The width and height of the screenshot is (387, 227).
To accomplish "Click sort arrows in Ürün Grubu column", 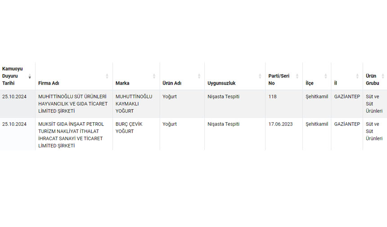I will [x=382, y=76].
